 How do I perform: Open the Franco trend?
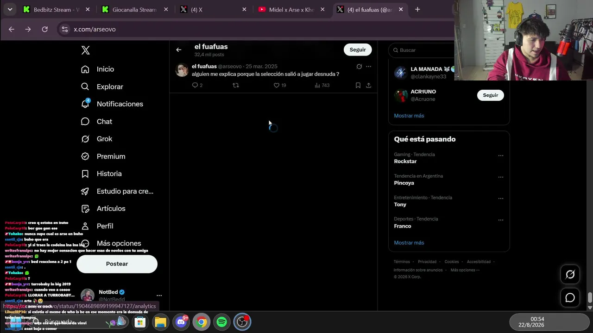click(x=403, y=226)
